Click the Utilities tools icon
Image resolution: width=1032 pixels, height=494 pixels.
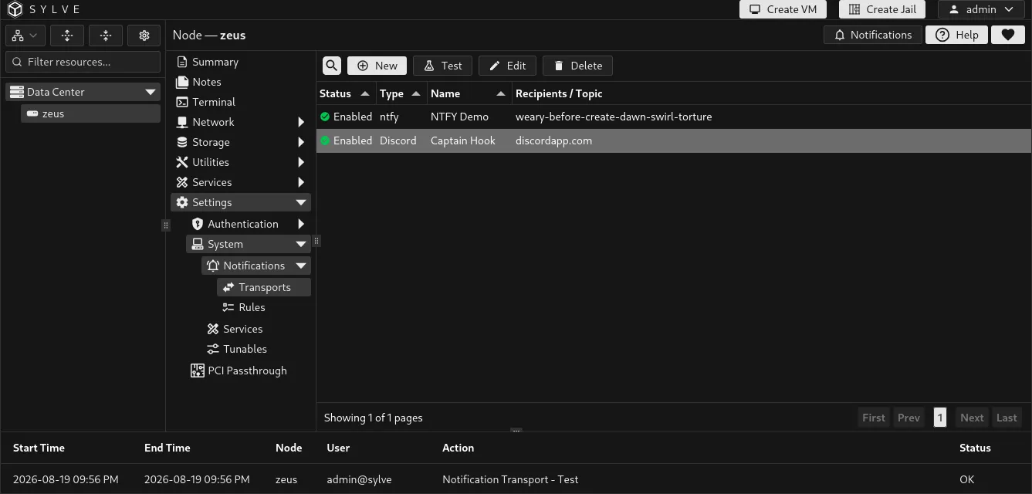182,162
